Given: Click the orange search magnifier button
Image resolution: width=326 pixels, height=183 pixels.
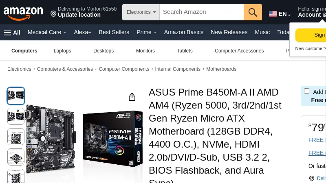Looking at the screenshot, I should coord(253,12).
